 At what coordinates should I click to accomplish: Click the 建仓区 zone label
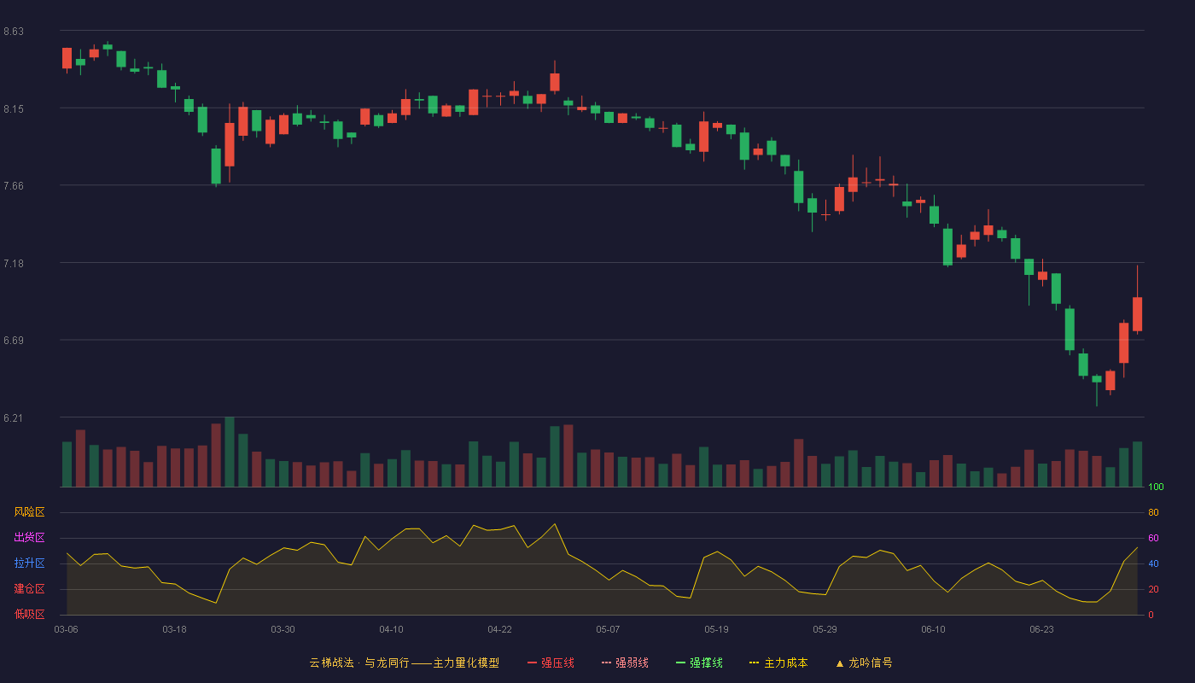point(29,589)
